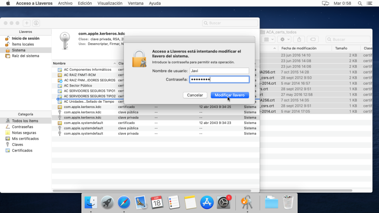Open Safari from the Dock
Screen dimensions: 379x213
pos(124,202)
